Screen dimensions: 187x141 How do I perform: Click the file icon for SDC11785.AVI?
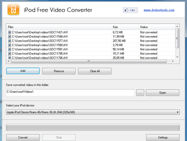(9, 54)
